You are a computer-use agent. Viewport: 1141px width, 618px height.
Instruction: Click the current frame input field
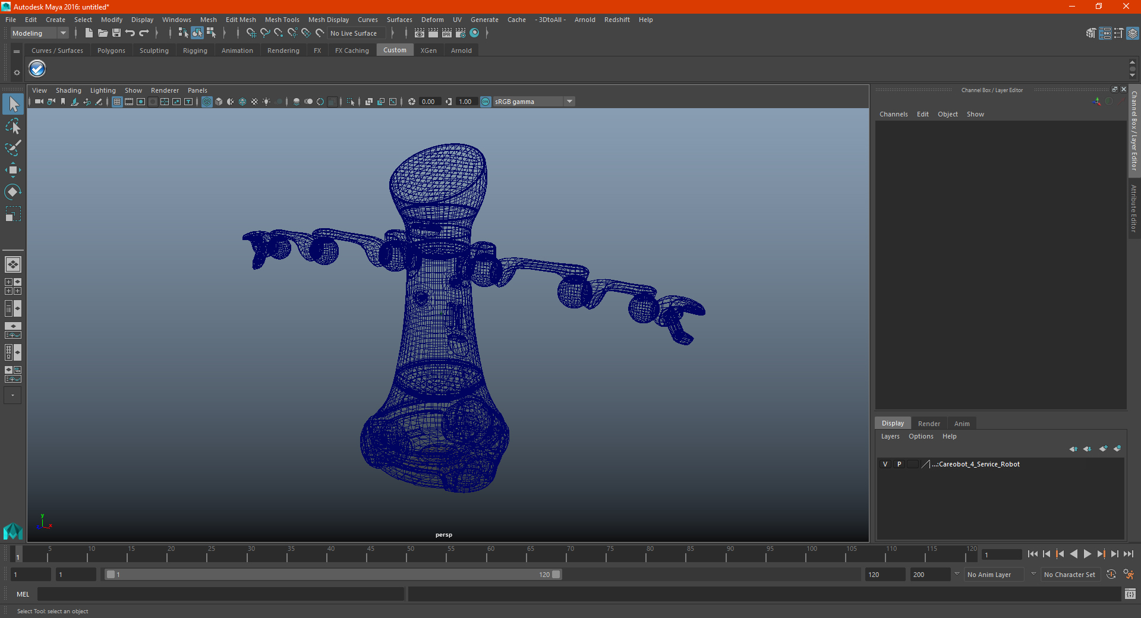pos(1001,554)
